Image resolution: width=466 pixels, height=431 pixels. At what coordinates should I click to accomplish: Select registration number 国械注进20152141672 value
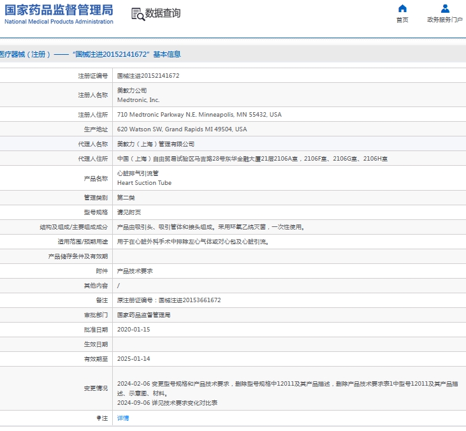148,76
